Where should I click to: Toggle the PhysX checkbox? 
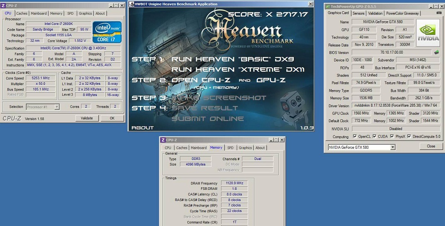(392, 136)
